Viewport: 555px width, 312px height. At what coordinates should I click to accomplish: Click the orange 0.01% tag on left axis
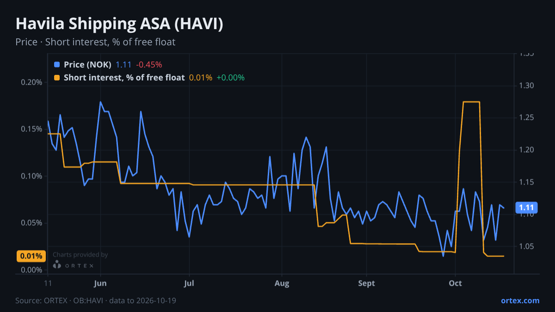coord(31,256)
